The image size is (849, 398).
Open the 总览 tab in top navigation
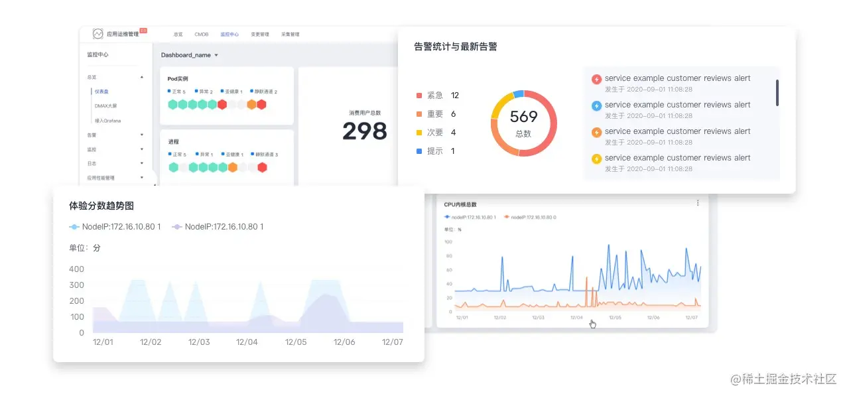(x=178, y=34)
